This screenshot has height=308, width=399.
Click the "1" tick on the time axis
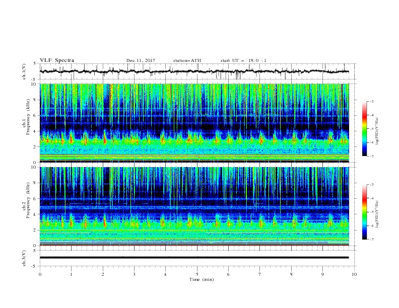[x=71, y=274]
